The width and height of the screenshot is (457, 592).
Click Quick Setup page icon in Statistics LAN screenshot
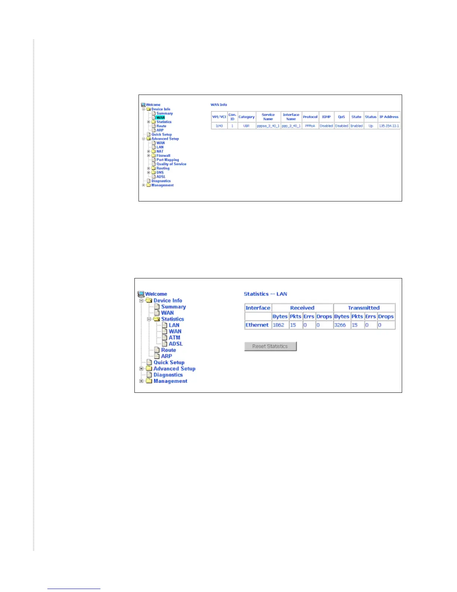[149, 363]
